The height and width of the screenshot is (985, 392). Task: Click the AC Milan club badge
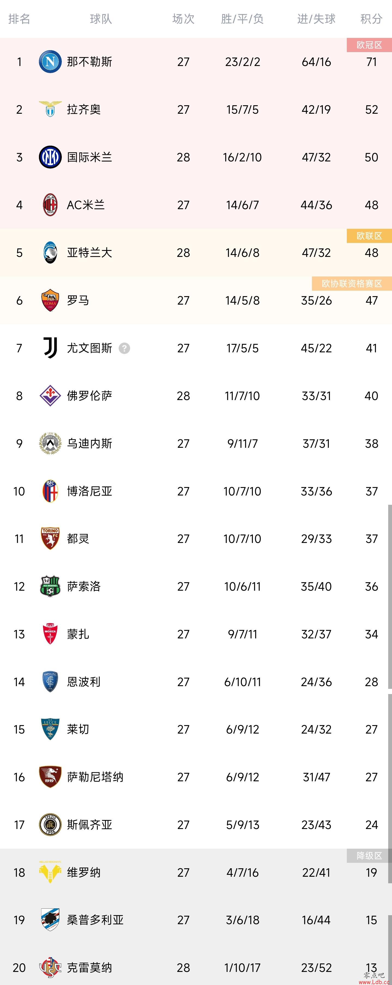click(50, 205)
